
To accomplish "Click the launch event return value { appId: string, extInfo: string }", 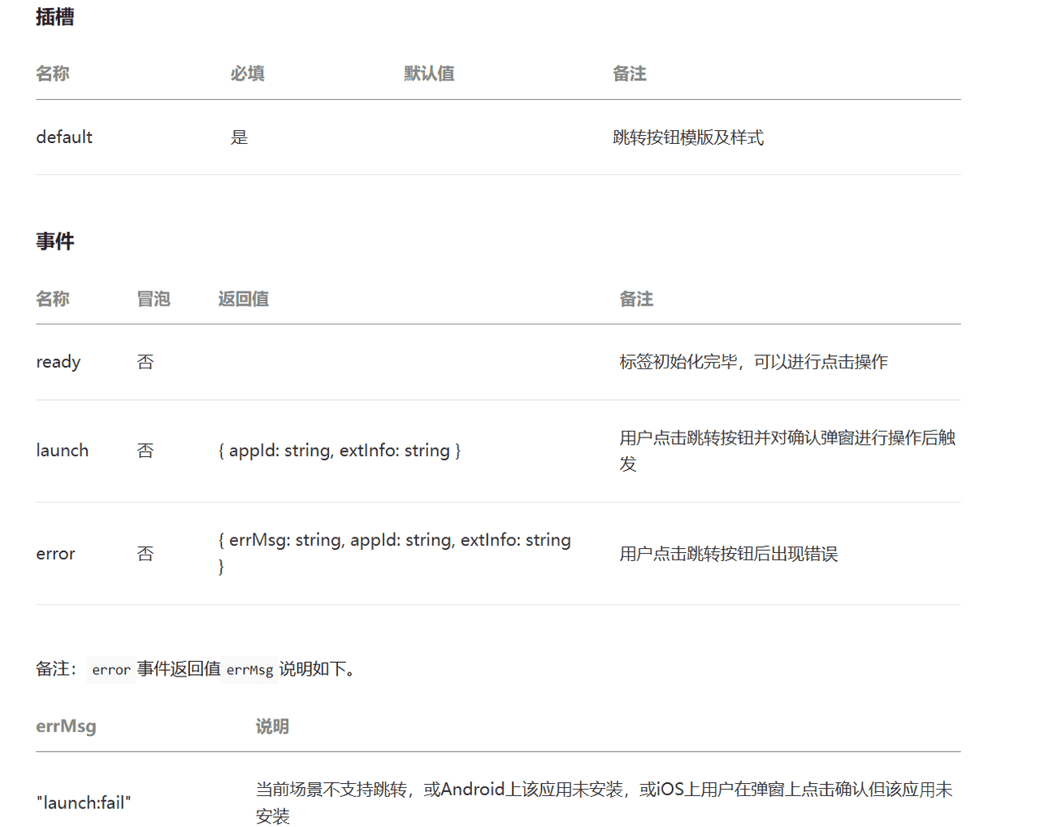I will [x=341, y=450].
